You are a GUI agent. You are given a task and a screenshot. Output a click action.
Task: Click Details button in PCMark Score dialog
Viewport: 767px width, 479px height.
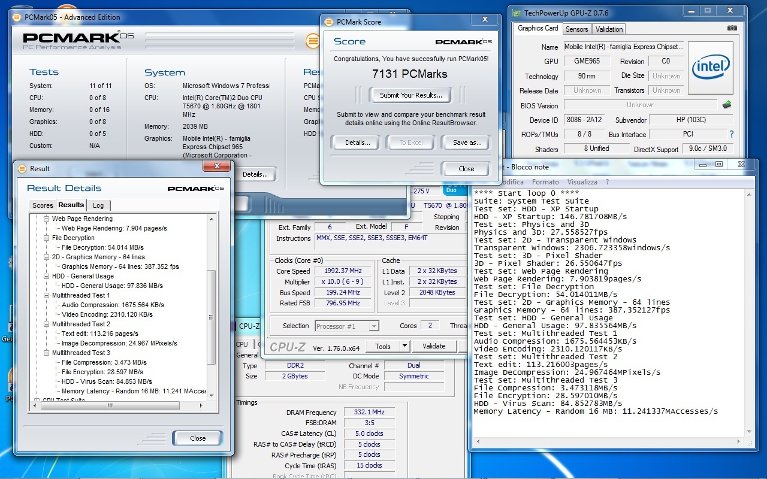358,143
